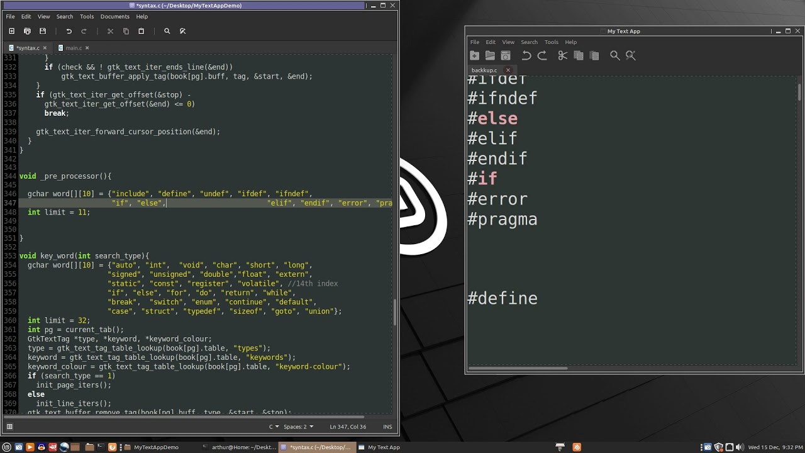Open File menu in syntax.c editor

[10, 16]
